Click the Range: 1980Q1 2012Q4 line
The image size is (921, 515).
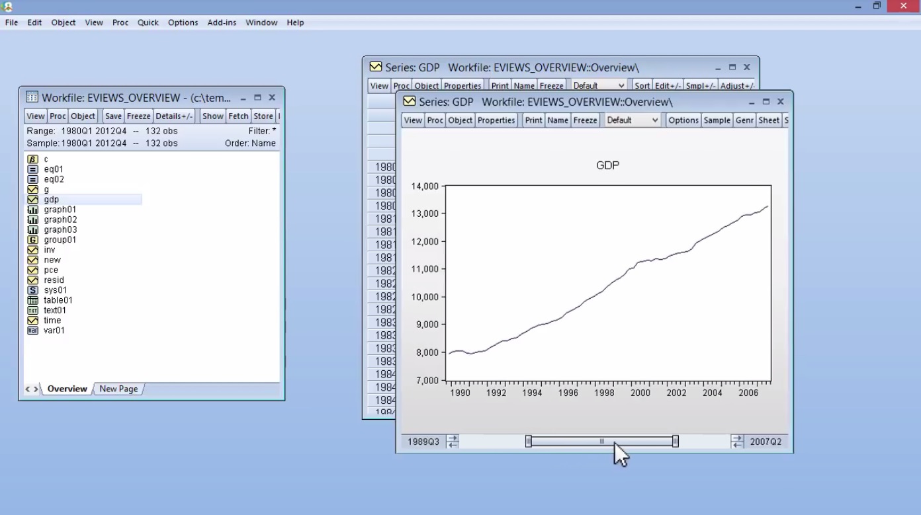(x=102, y=131)
